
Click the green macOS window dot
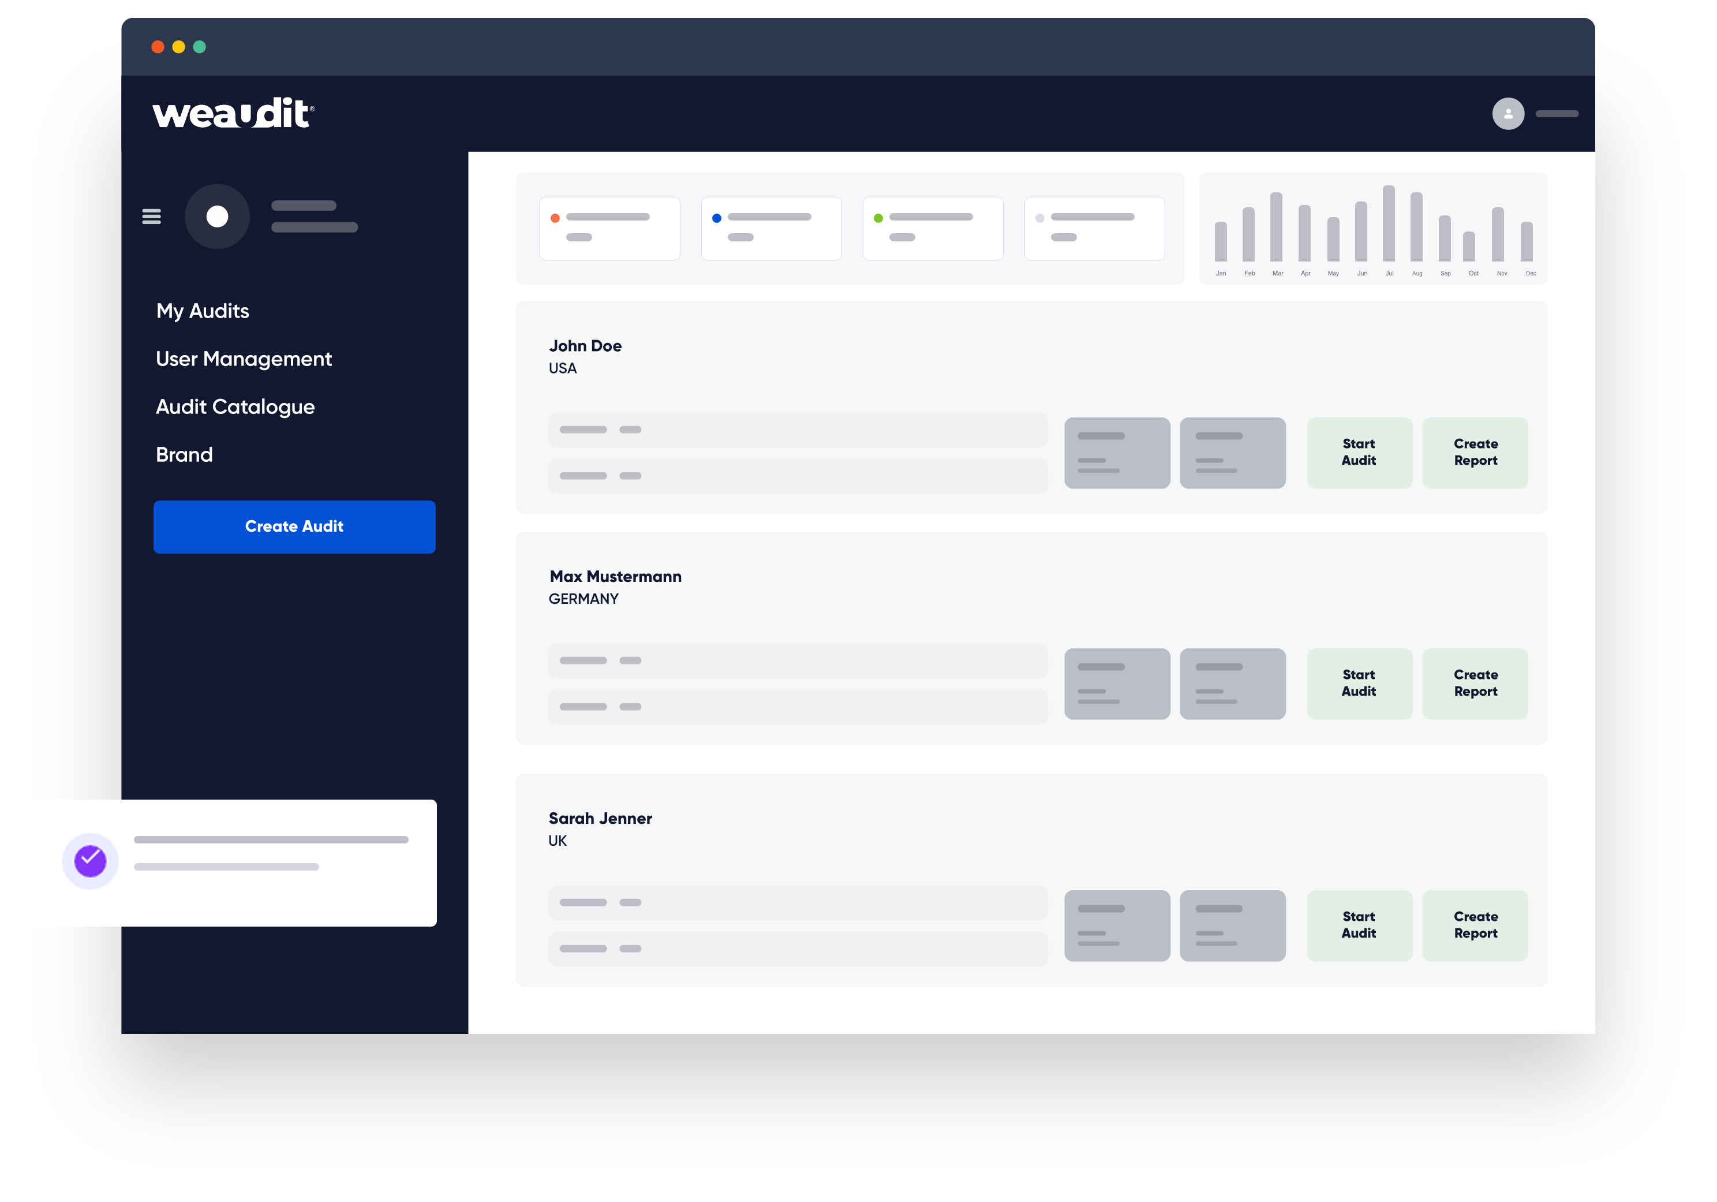[200, 47]
